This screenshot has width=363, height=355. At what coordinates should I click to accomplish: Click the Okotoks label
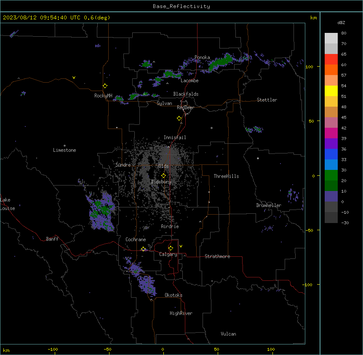coord(173,295)
